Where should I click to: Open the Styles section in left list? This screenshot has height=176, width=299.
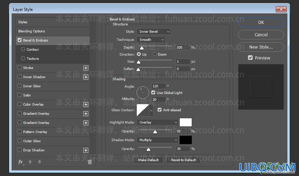53,22
